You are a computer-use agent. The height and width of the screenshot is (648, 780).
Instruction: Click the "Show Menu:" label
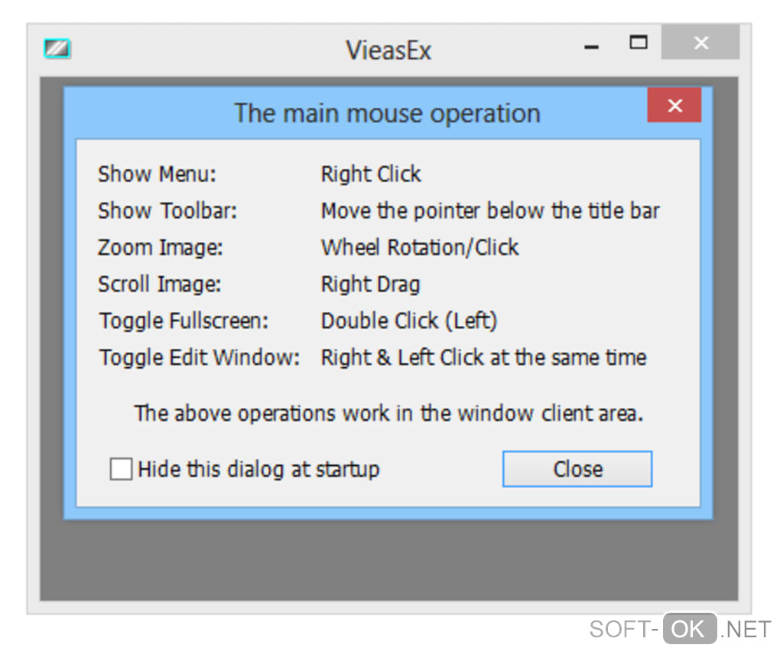(x=157, y=174)
